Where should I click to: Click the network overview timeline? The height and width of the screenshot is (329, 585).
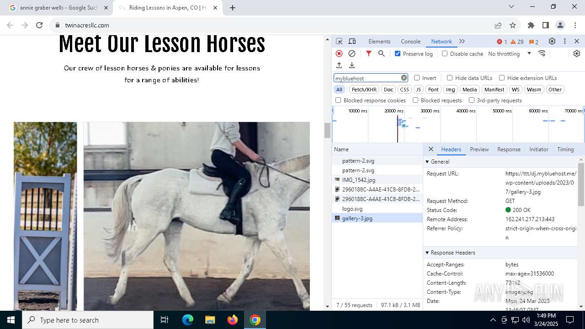click(x=458, y=124)
